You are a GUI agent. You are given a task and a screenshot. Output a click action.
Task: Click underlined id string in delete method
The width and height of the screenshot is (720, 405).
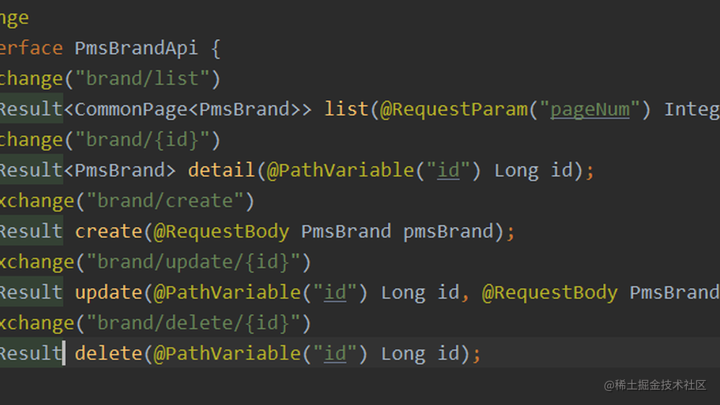(x=335, y=353)
